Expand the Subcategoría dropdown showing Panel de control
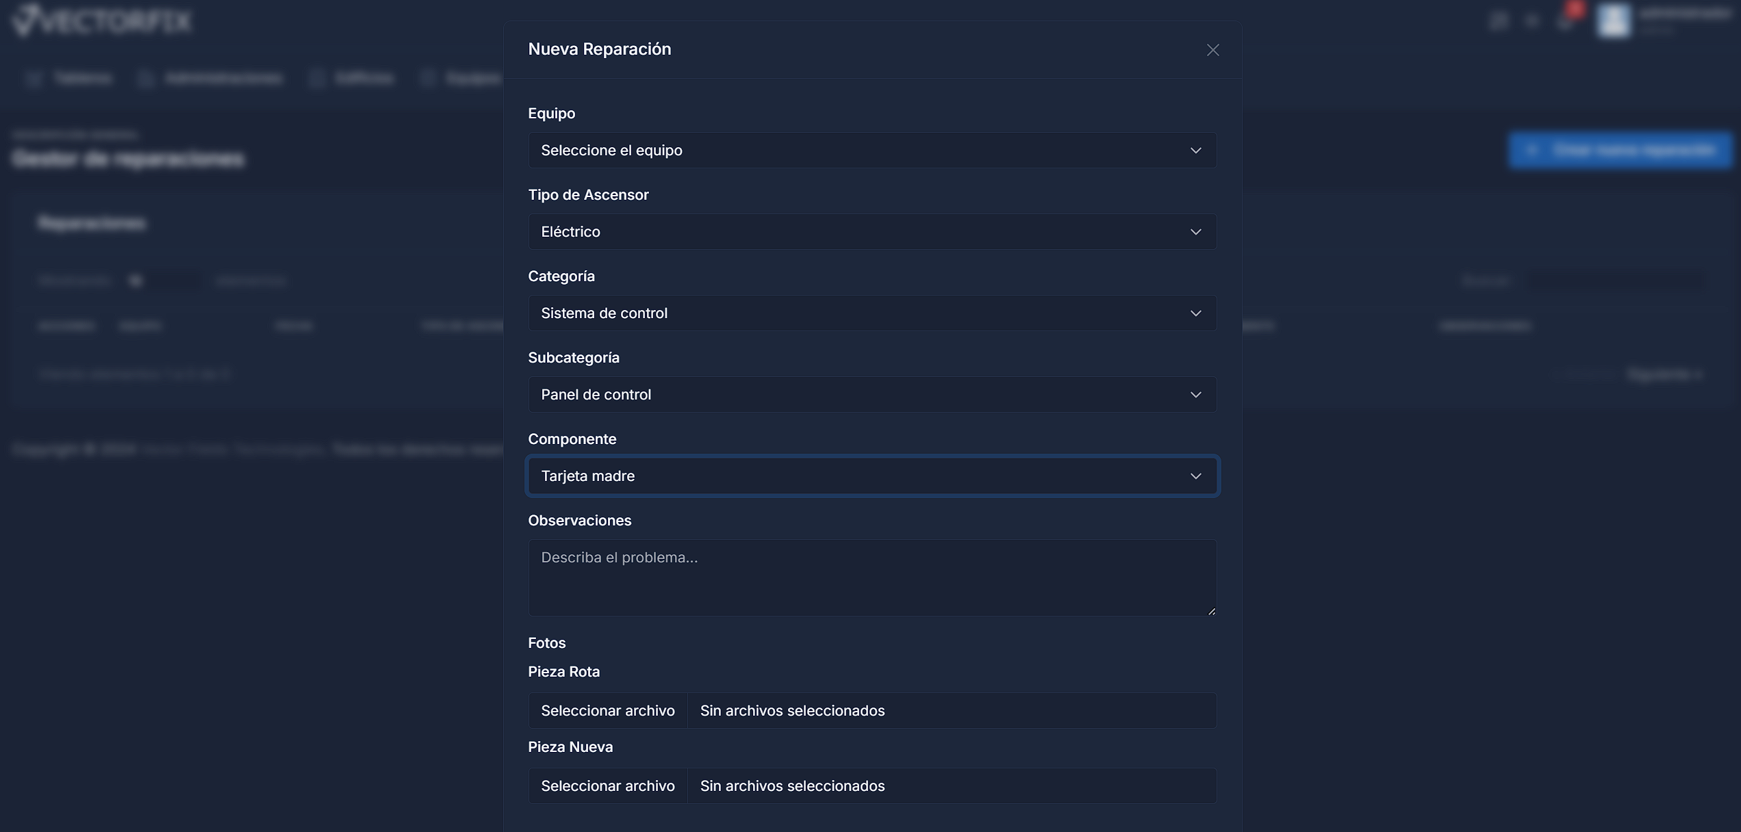Image resolution: width=1741 pixels, height=832 pixels. point(872,395)
